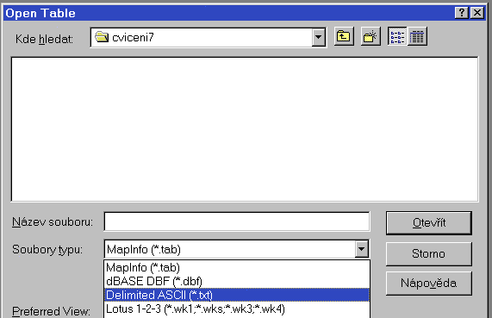Click the cviceni7 folder name in Kde hledat

(133, 37)
